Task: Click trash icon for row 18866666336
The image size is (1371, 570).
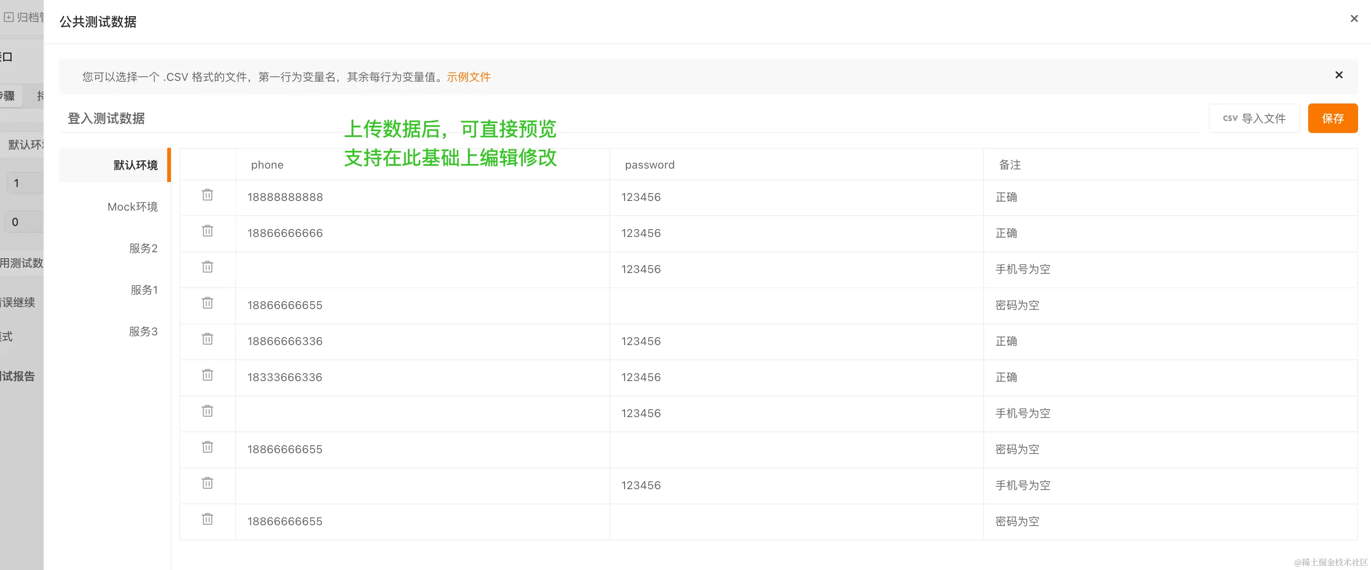Action: (x=207, y=339)
